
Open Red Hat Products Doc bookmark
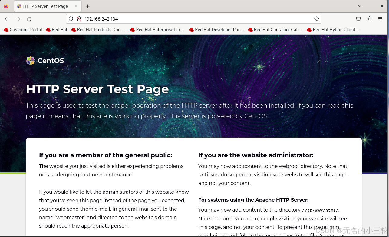tap(98, 30)
